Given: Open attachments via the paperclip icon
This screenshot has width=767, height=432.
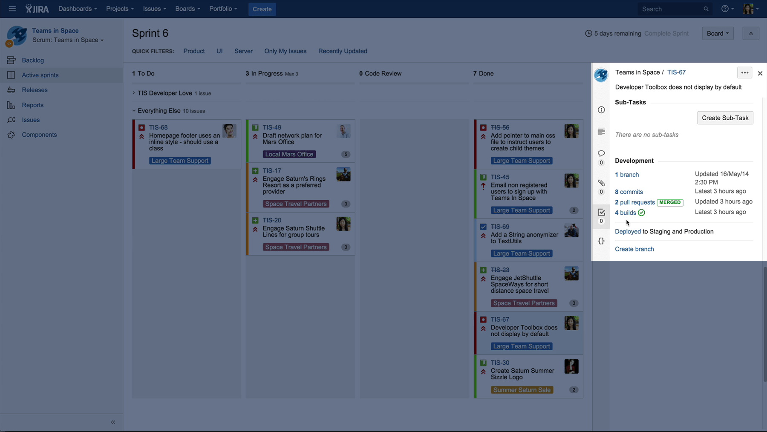Looking at the screenshot, I should [x=601, y=183].
